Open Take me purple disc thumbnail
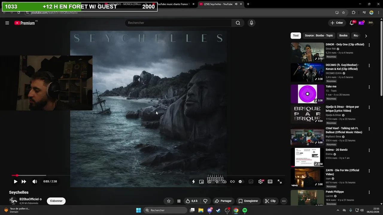The image size is (383, 215). tap(307, 94)
